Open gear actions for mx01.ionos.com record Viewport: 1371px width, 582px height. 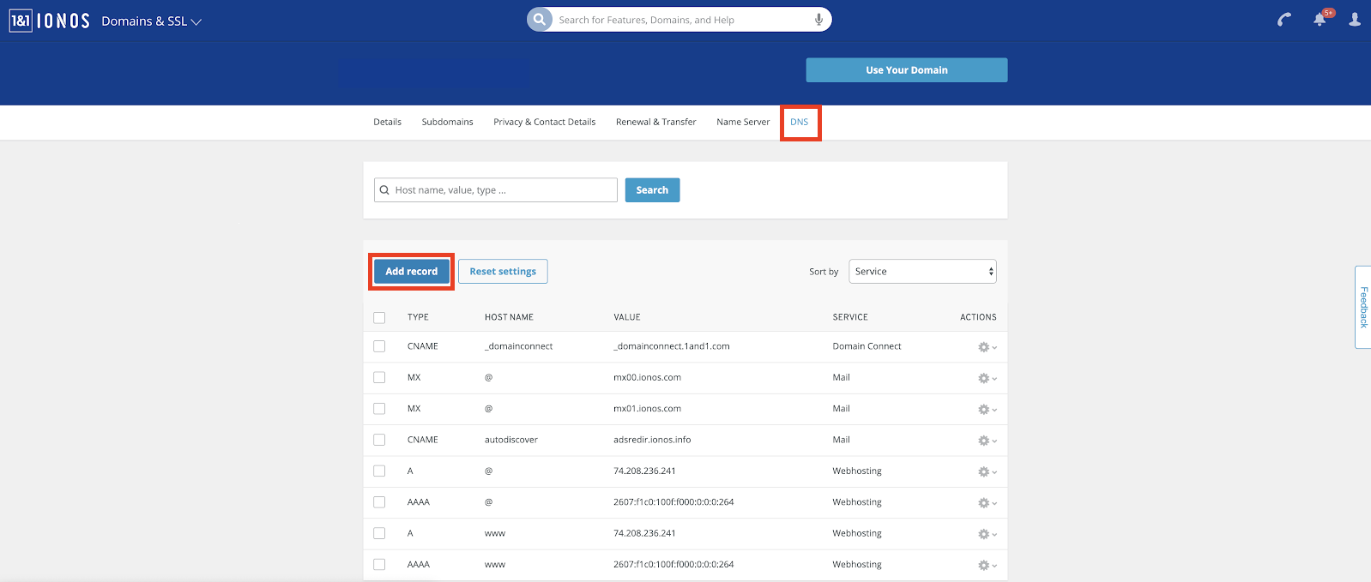pyautogui.click(x=987, y=410)
